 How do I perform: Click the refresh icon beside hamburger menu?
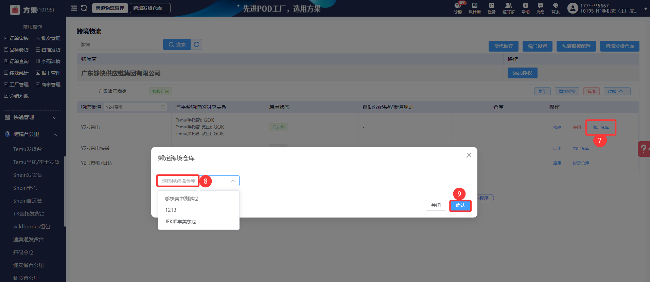pyautogui.click(x=84, y=8)
